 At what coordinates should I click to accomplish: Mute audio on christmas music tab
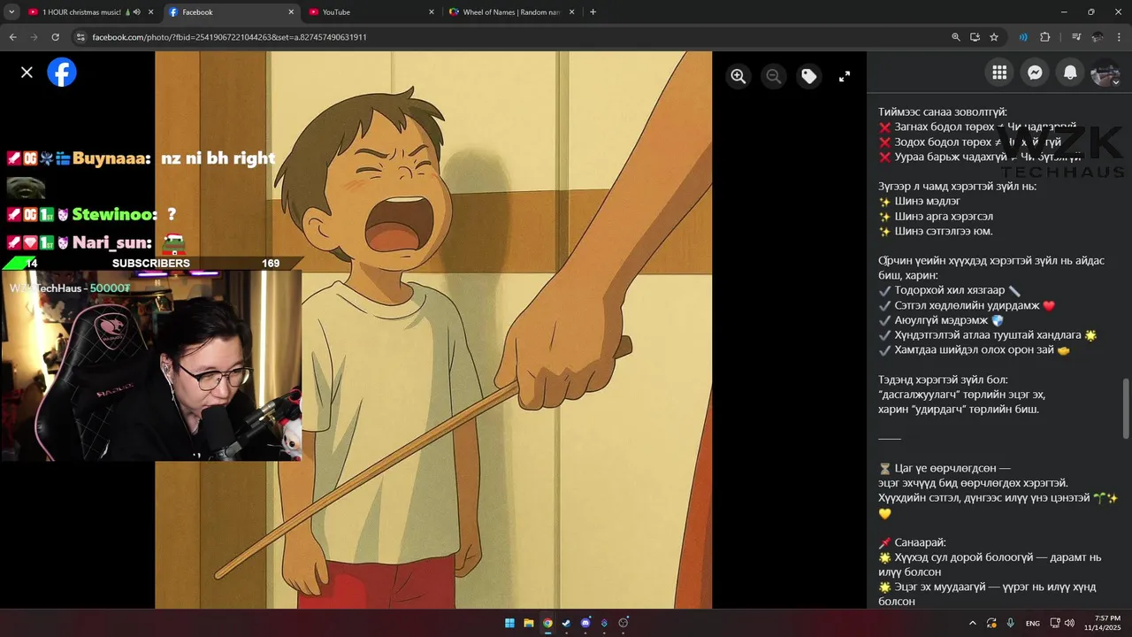coord(137,12)
